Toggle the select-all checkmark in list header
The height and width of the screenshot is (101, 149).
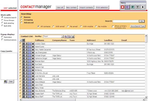(20, 40)
